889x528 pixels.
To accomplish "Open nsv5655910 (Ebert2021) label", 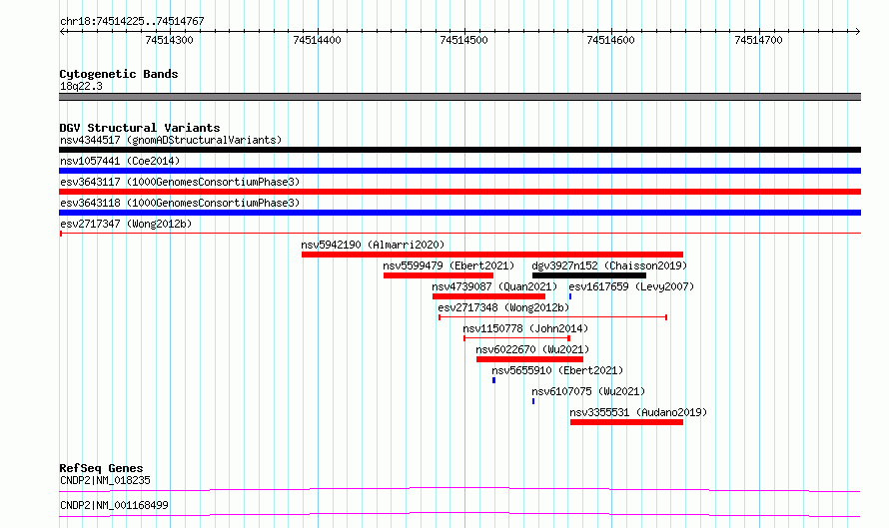I will [x=557, y=370].
